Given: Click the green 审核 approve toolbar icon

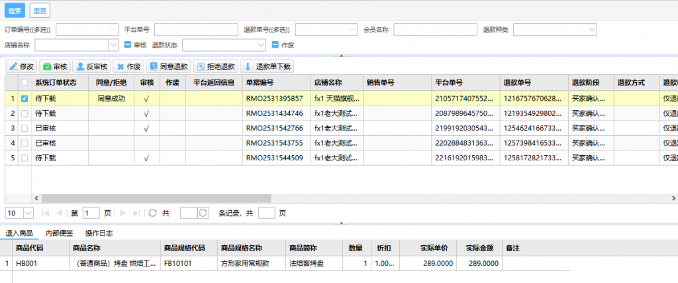Looking at the screenshot, I should click(x=46, y=66).
